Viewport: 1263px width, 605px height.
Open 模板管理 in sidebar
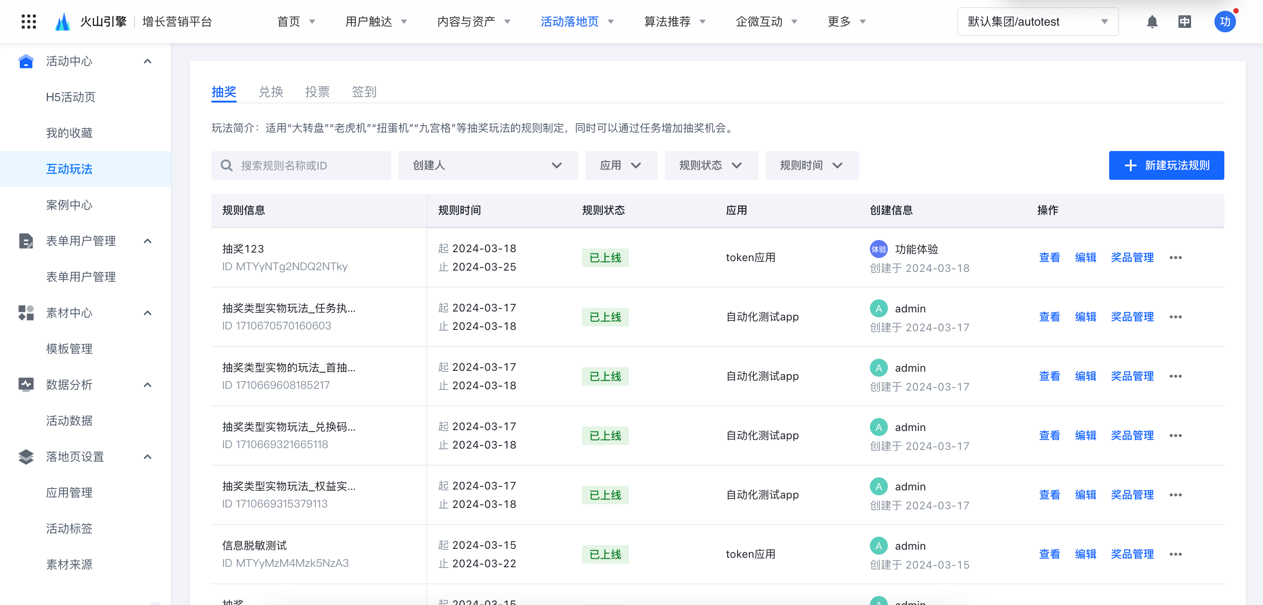(x=69, y=349)
